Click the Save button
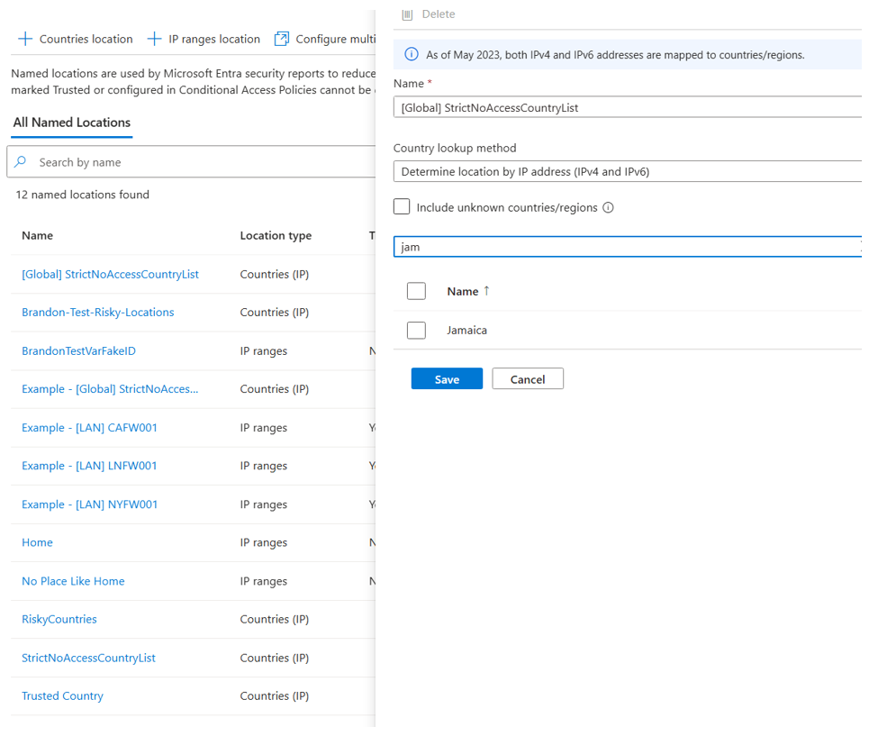This screenshot has width=869, height=736. tap(447, 378)
